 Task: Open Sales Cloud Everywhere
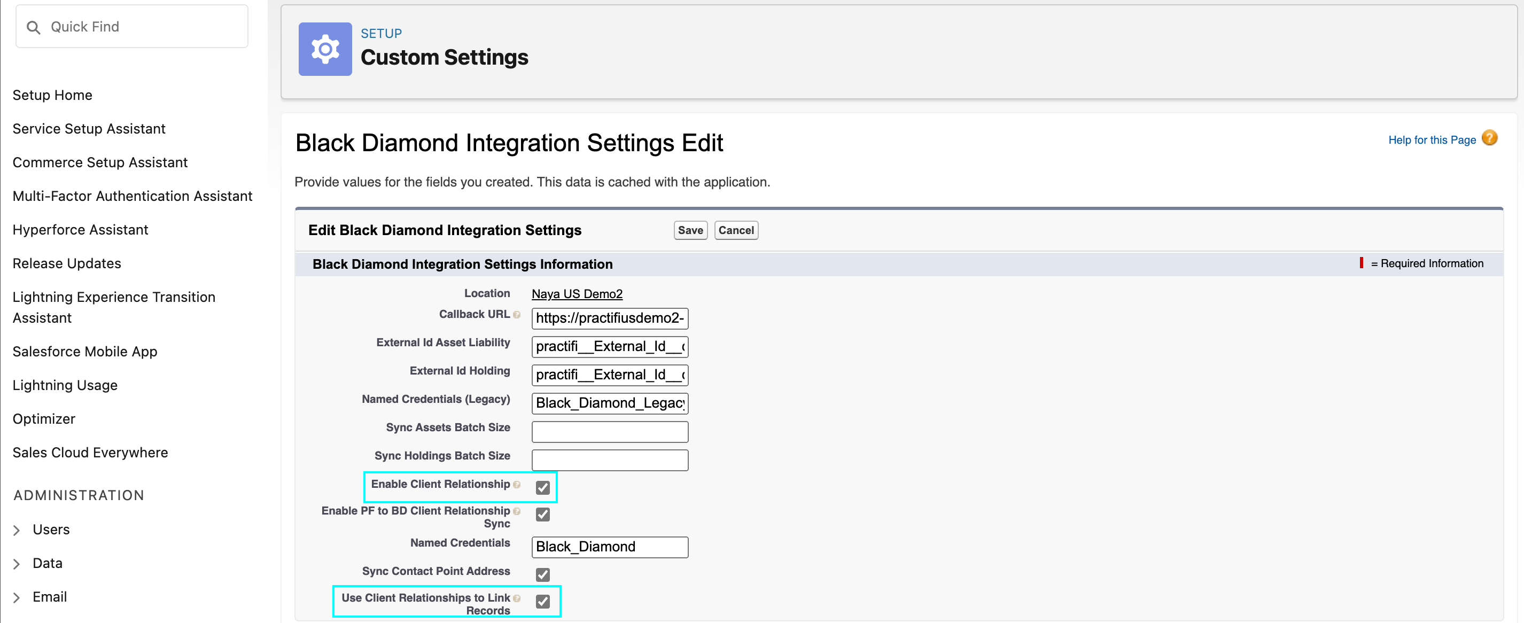click(x=90, y=453)
